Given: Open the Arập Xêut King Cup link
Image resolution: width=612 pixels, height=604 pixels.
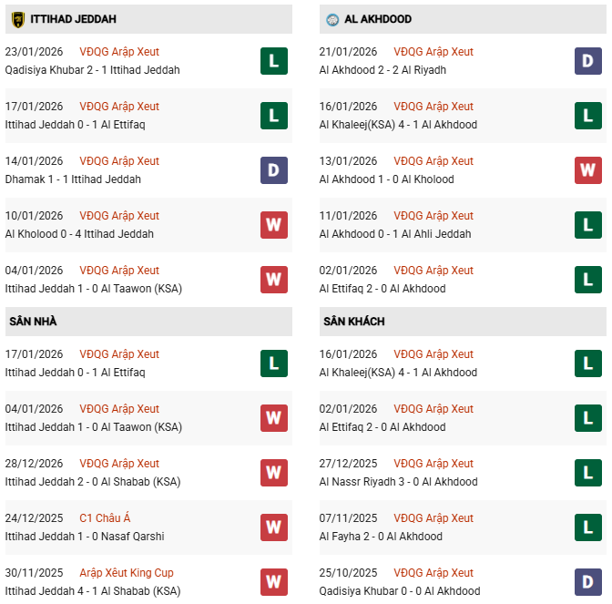Looking at the screenshot, I should point(126,573).
